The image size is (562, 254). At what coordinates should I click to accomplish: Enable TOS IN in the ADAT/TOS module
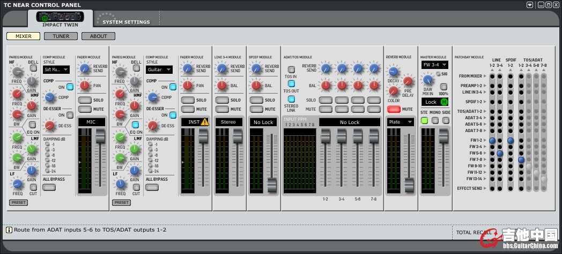coord(291,70)
